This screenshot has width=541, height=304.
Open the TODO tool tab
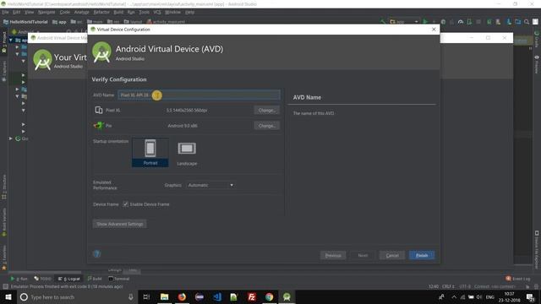43,279
